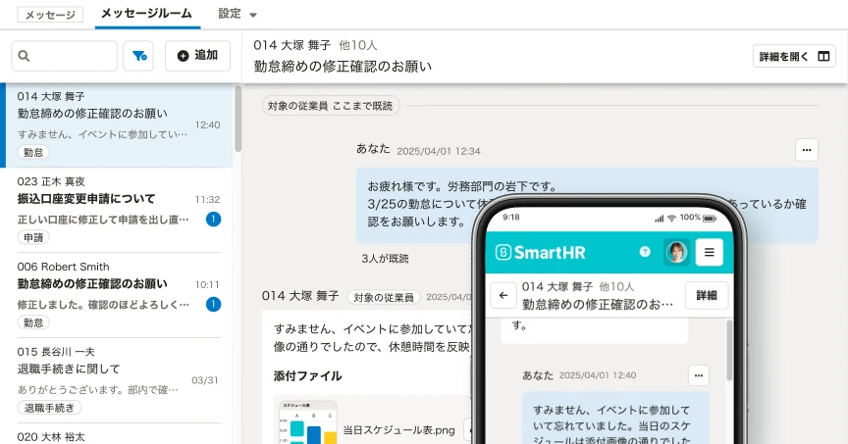Open the message filter icon button
848x444 pixels.
pyautogui.click(x=138, y=56)
